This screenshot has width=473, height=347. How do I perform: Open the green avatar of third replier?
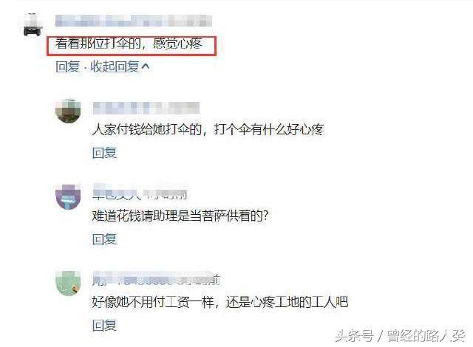pos(68,284)
